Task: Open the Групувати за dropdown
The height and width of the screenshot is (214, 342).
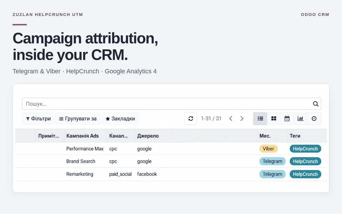Action: click(78, 119)
